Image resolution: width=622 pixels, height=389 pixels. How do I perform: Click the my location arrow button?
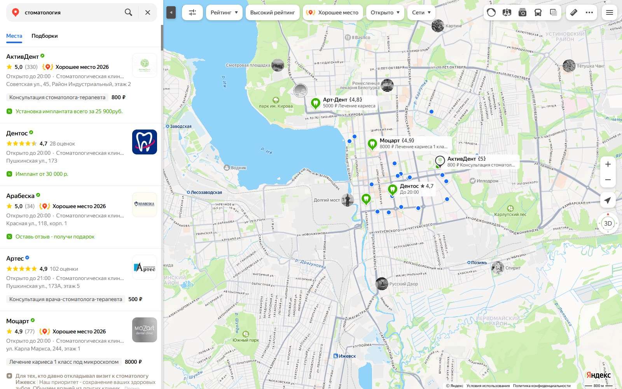[608, 200]
